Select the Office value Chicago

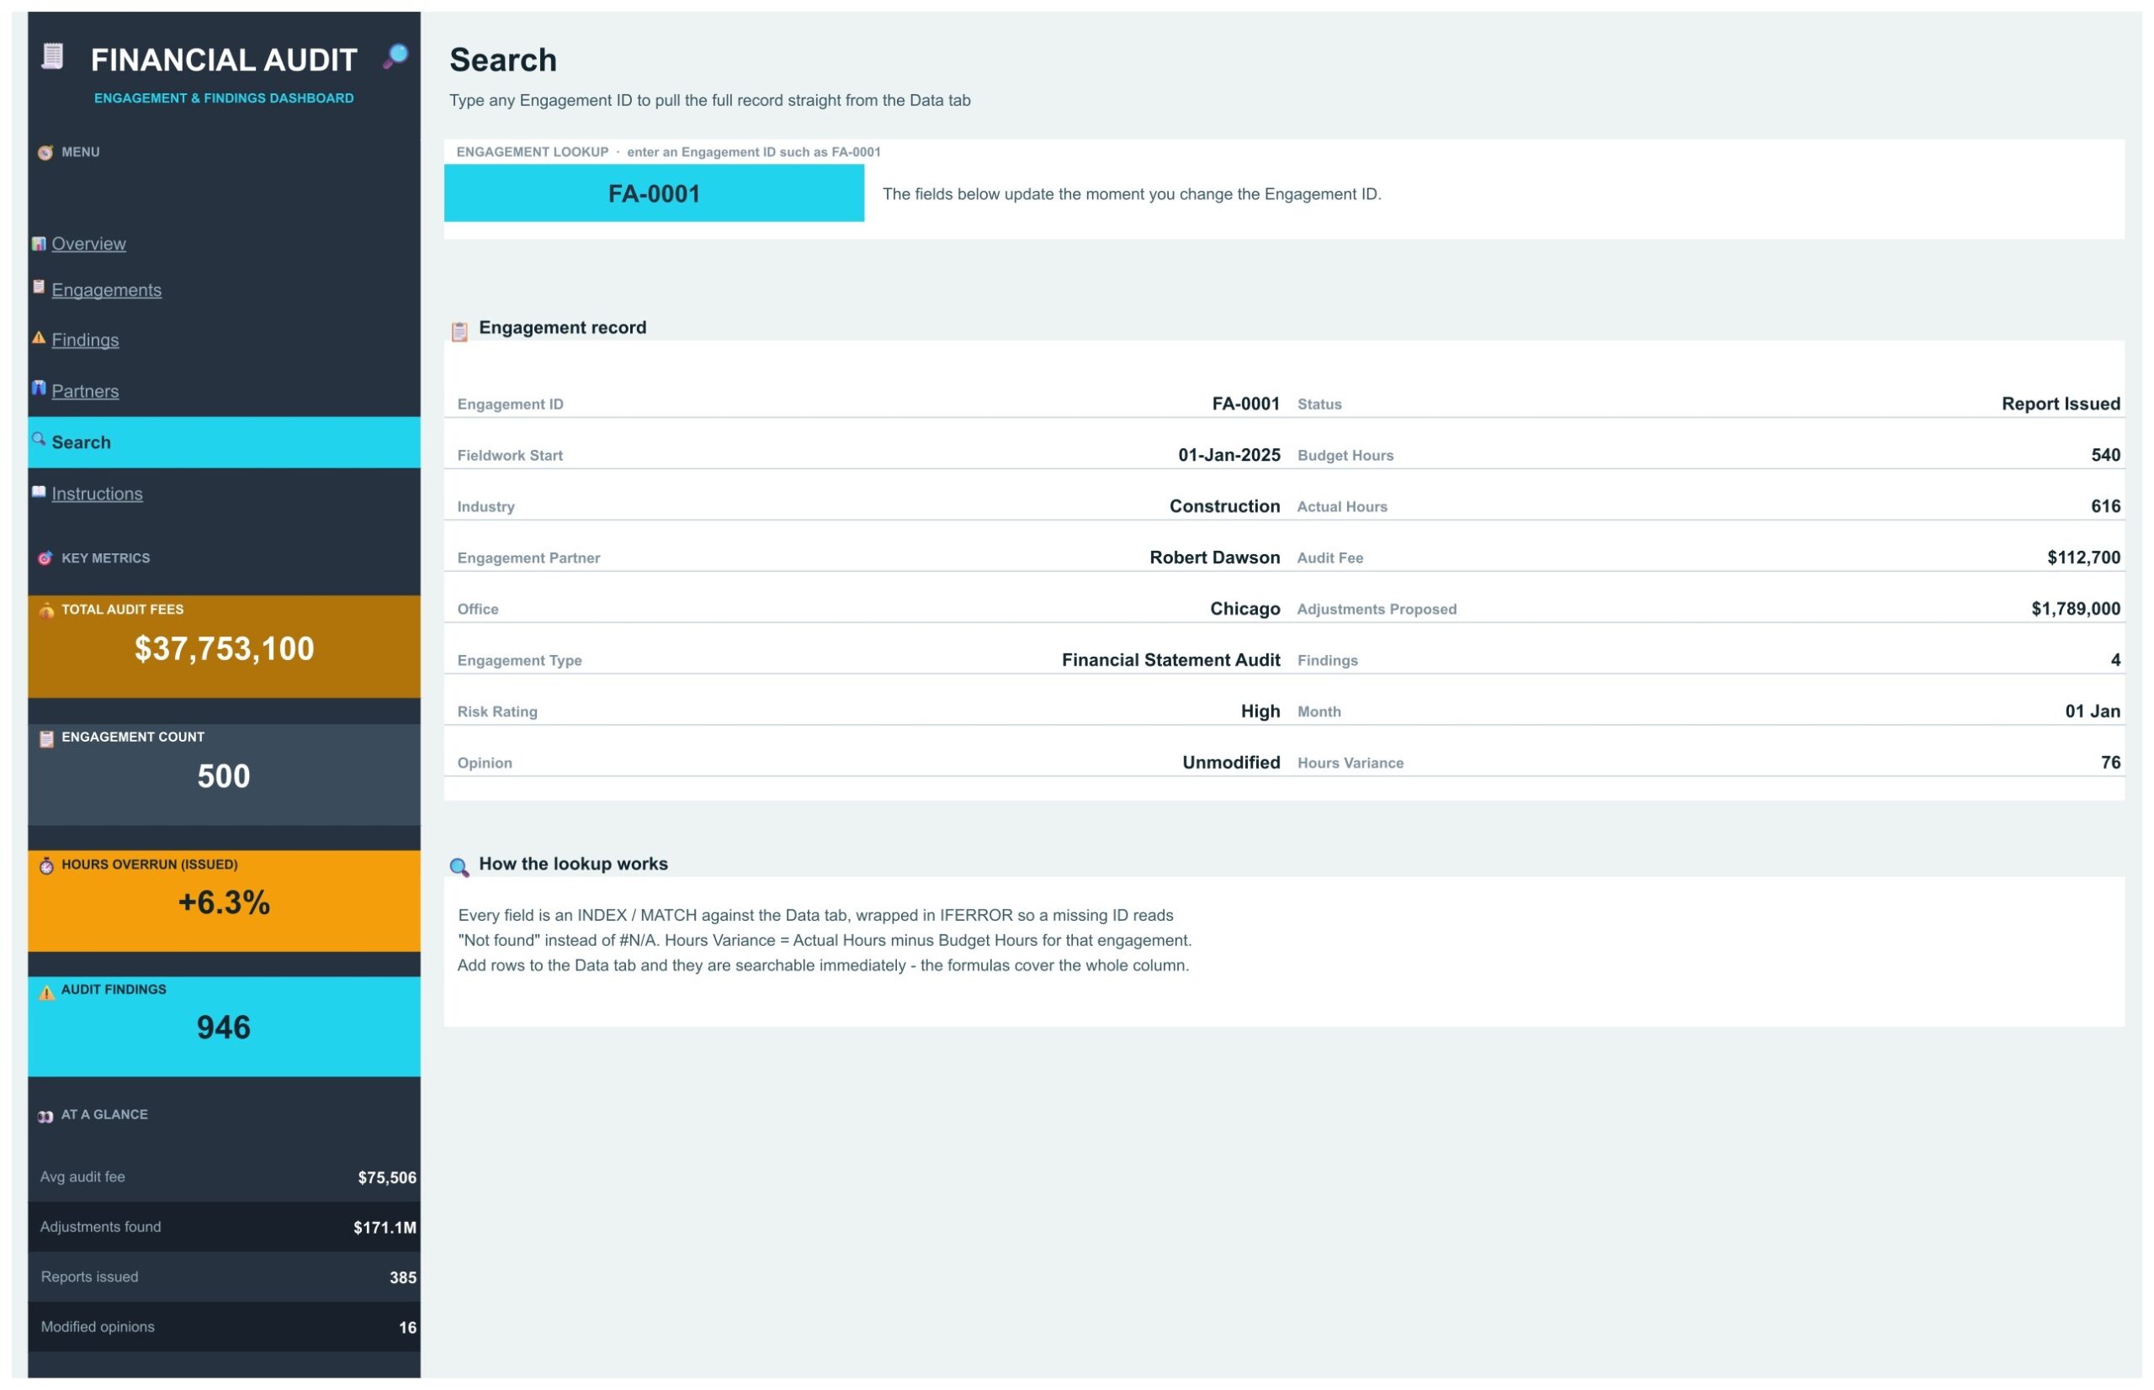pyautogui.click(x=1244, y=610)
